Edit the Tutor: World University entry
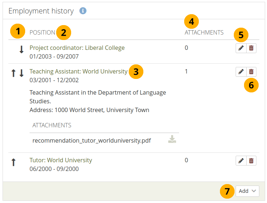The width and height of the screenshot is (267, 203). coord(241,160)
